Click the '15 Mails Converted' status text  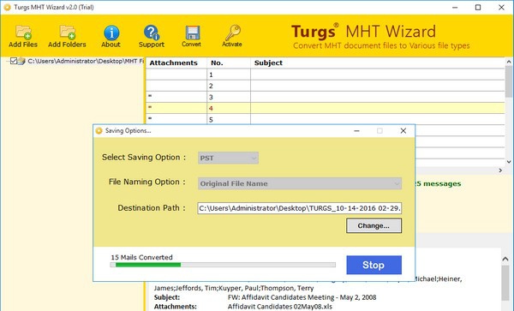(141, 257)
